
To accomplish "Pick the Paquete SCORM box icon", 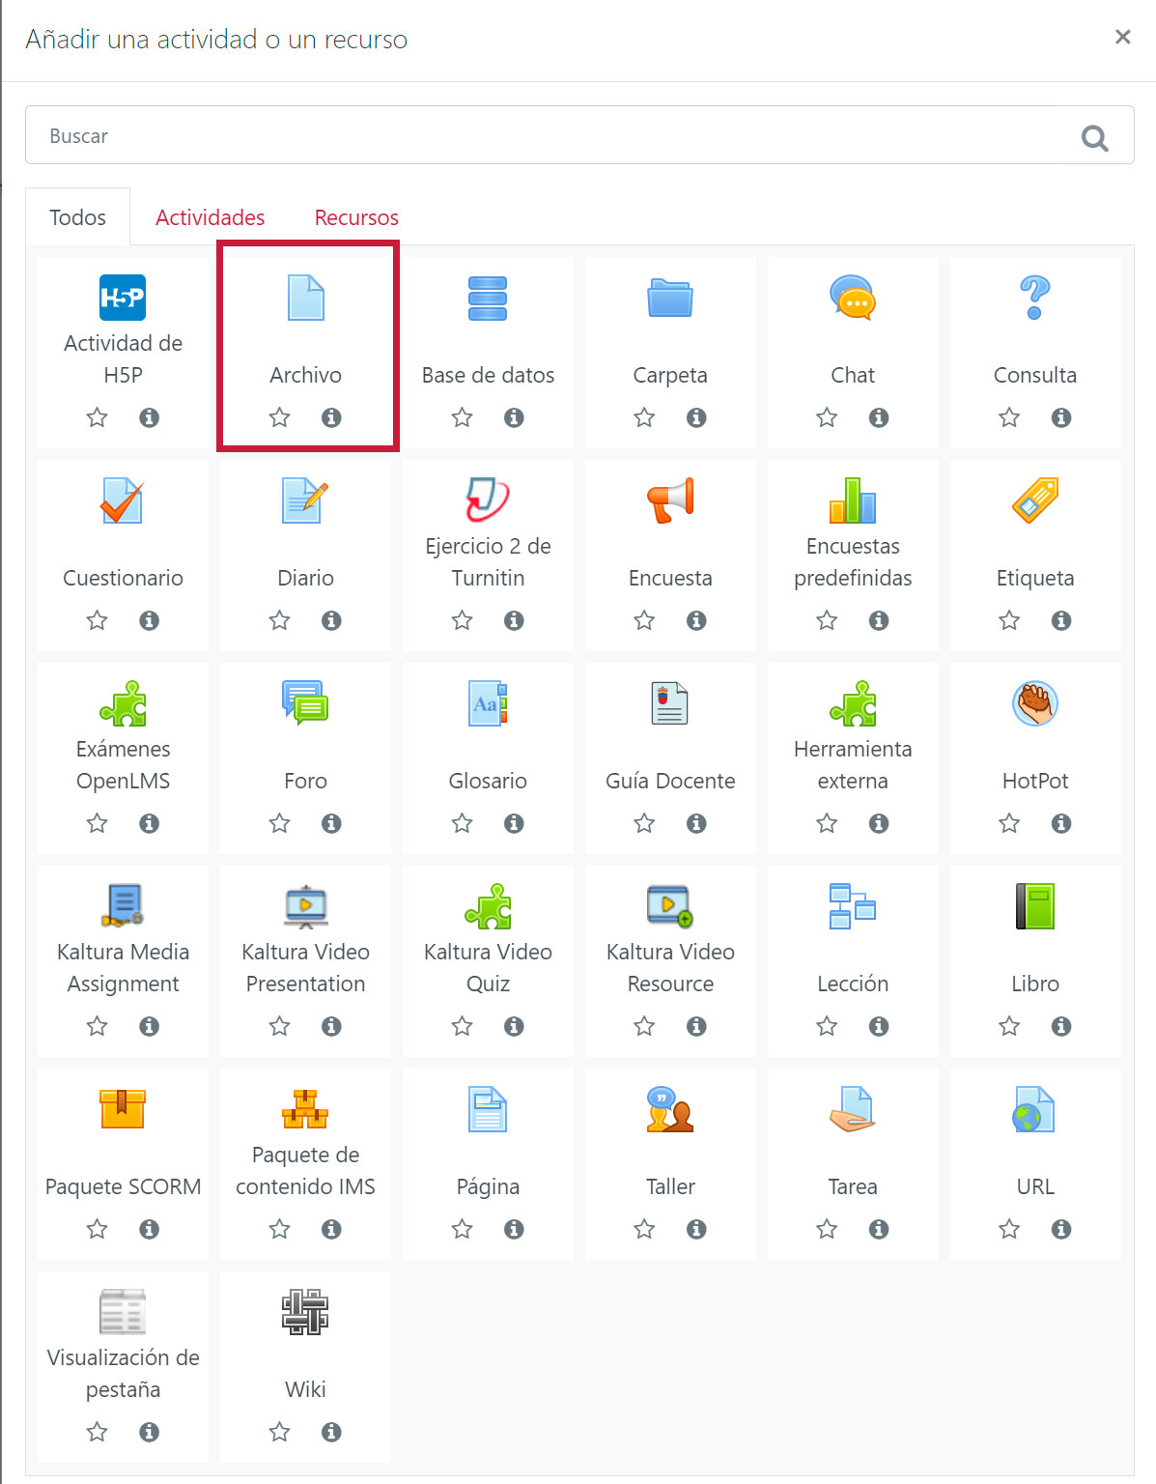I will [x=123, y=1109].
